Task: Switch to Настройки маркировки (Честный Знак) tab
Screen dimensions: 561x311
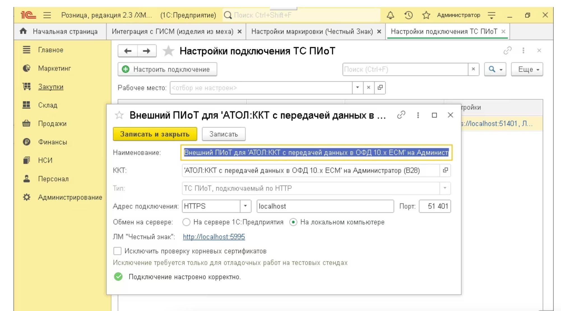Action: (x=312, y=31)
